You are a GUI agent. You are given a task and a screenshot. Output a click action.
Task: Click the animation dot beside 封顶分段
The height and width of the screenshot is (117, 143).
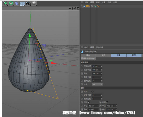point(82,95)
